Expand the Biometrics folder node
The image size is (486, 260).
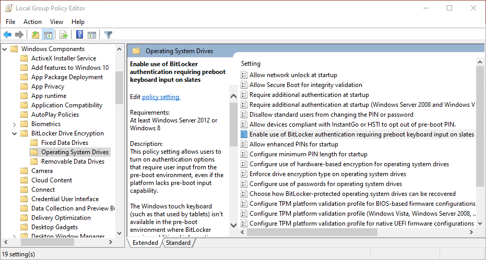coord(14,124)
